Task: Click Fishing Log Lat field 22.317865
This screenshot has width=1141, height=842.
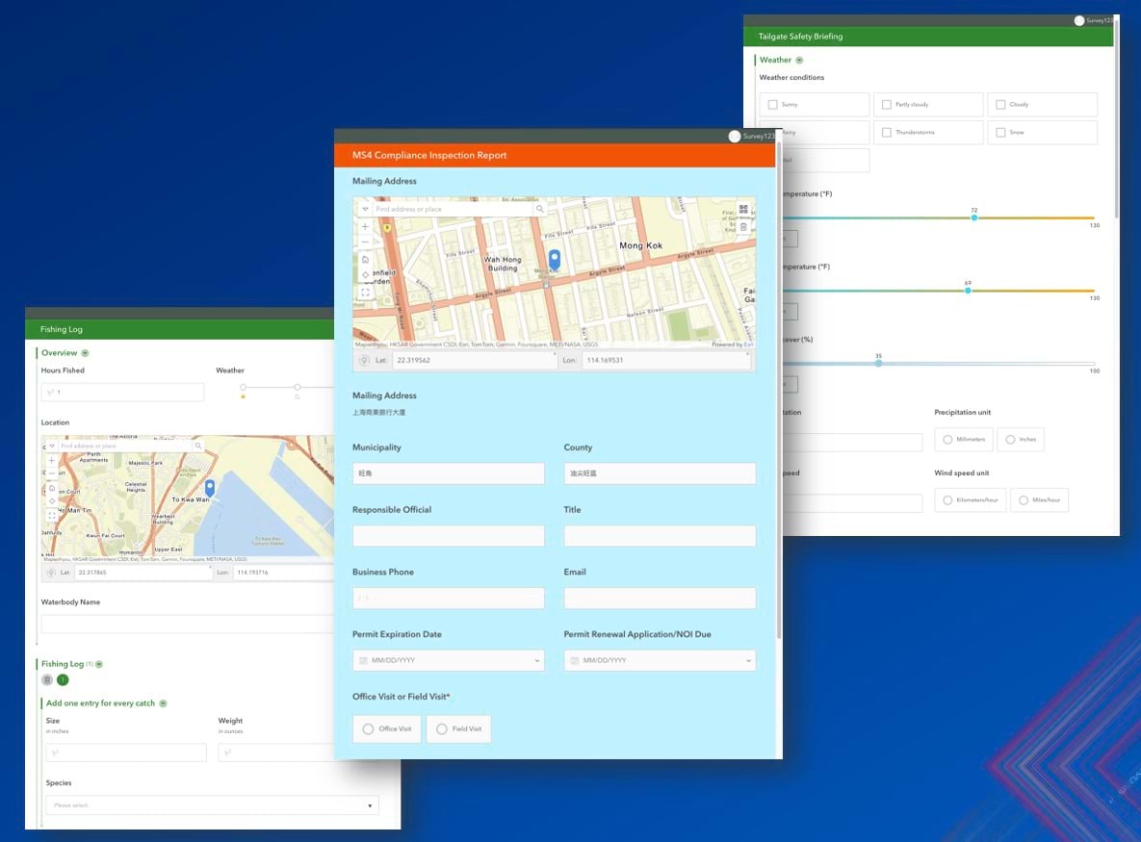Action: (143, 573)
